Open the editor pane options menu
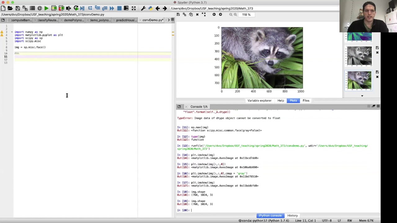Screen dimensions: 397x223 (x=172, y=20)
